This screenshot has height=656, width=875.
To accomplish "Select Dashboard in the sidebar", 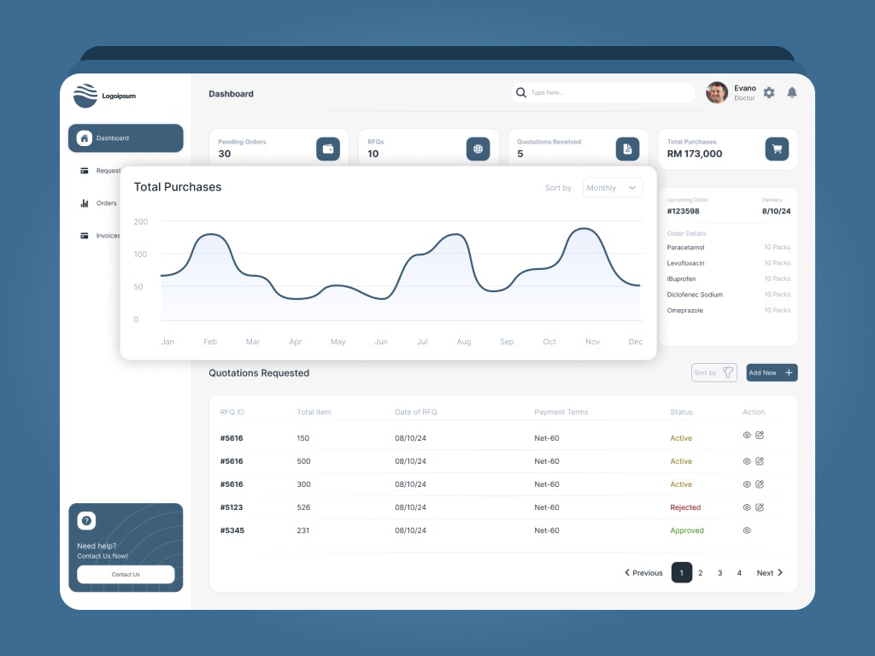I will click(126, 138).
